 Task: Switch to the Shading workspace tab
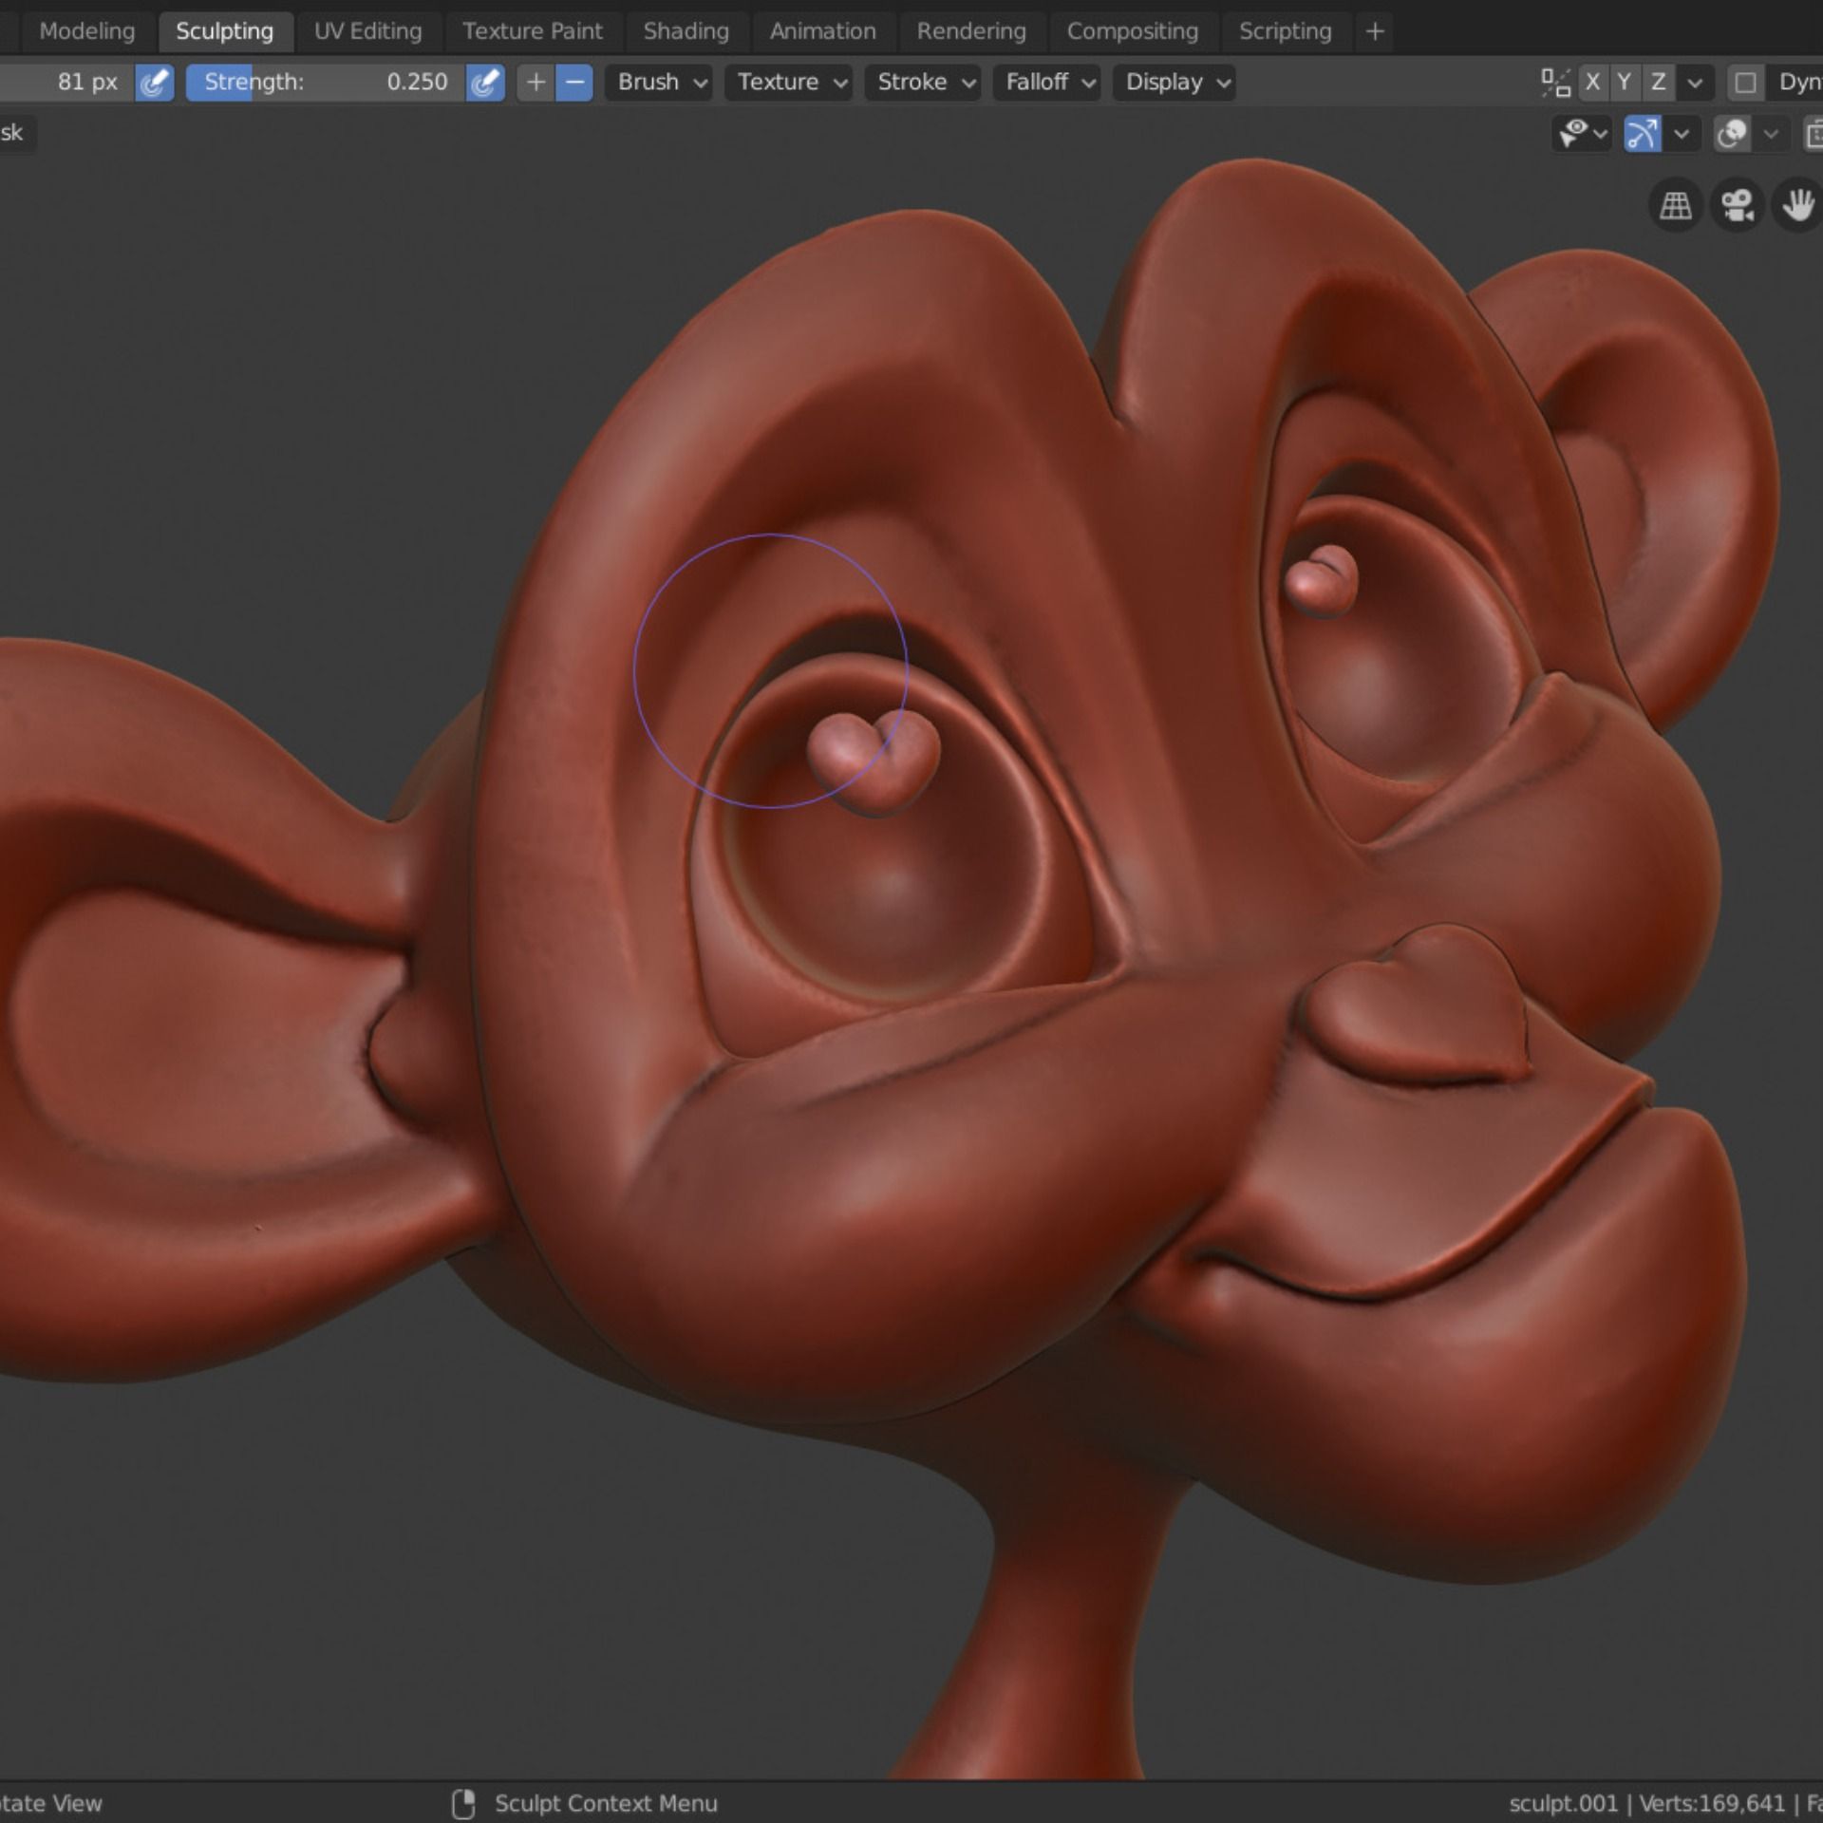point(686,31)
